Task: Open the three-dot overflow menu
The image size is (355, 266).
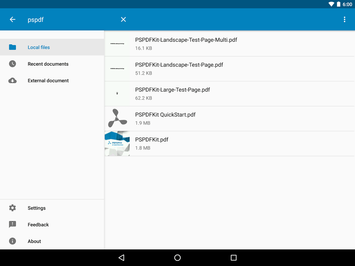Action: 344,20
